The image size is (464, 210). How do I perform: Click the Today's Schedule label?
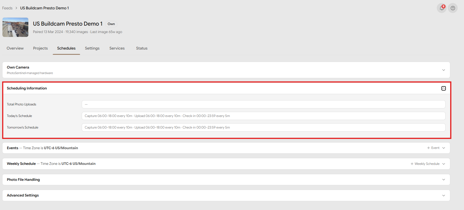tap(19, 116)
